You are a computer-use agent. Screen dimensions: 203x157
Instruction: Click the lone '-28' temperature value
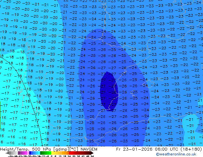[x=112, y=92]
